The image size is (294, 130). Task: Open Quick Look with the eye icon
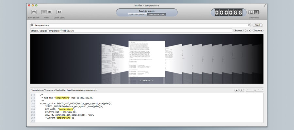59,12
